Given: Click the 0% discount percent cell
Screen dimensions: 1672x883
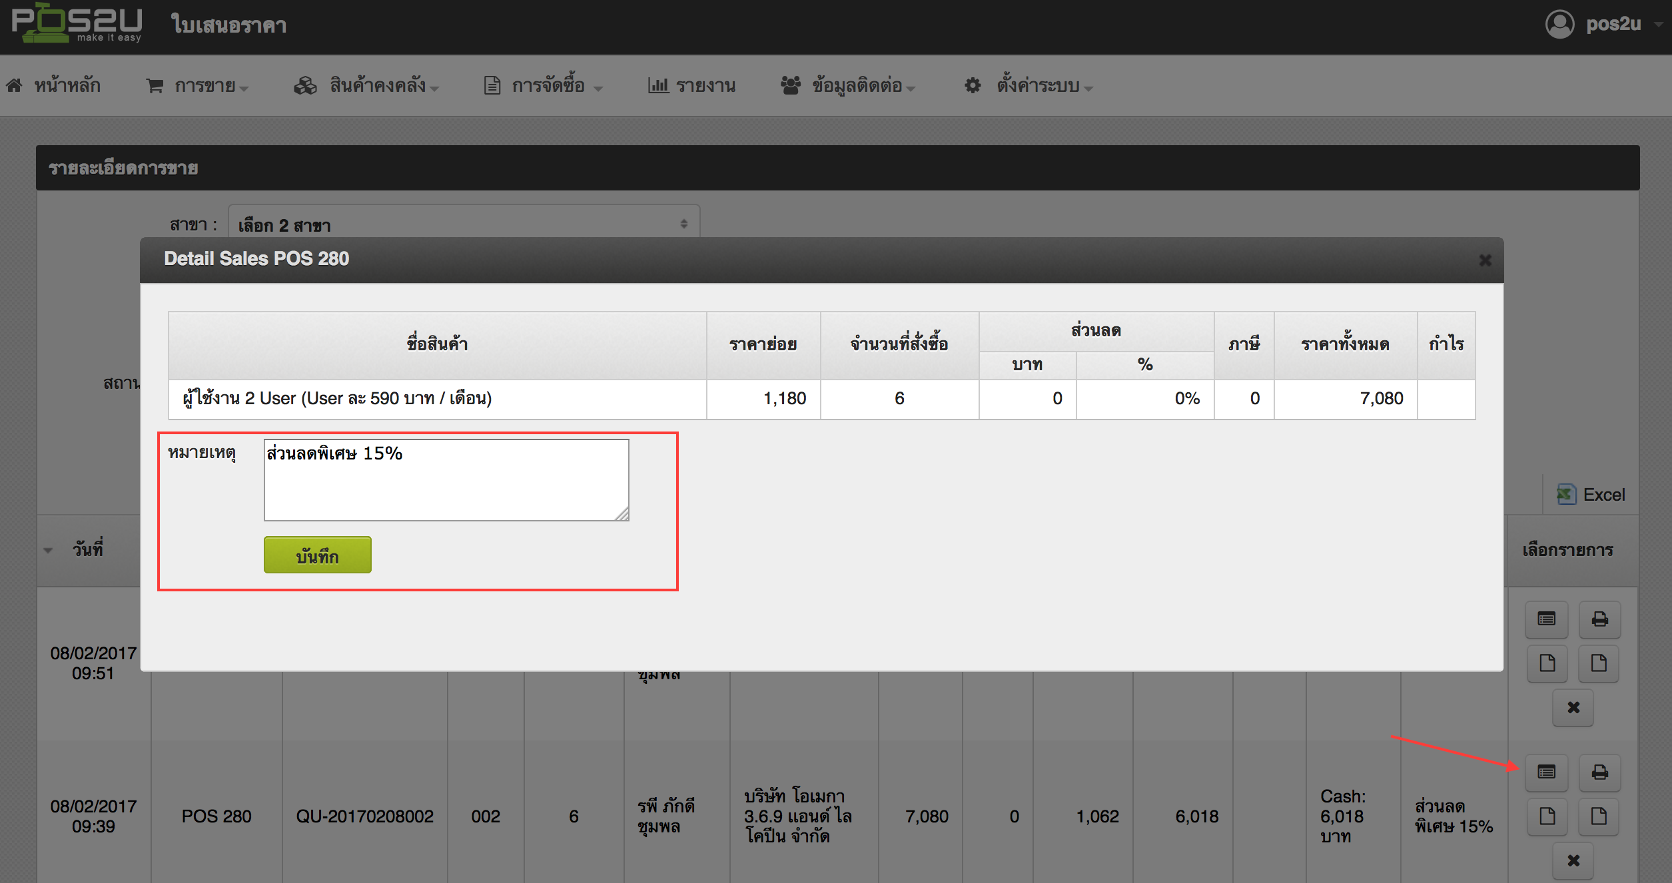Looking at the screenshot, I should pos(1145,399).
